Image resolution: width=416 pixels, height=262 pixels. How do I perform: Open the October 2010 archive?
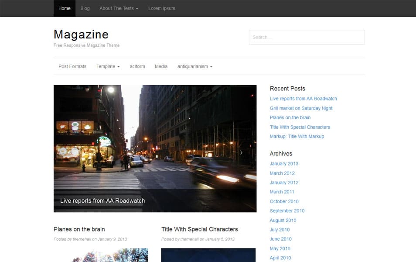pos(283,201)
